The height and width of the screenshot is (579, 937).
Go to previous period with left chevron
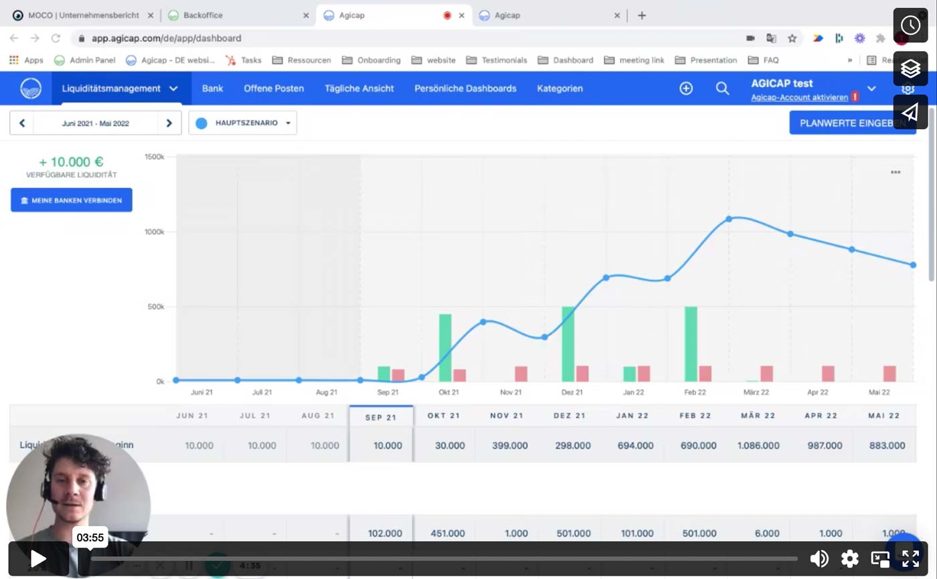(x=21, y=123)
